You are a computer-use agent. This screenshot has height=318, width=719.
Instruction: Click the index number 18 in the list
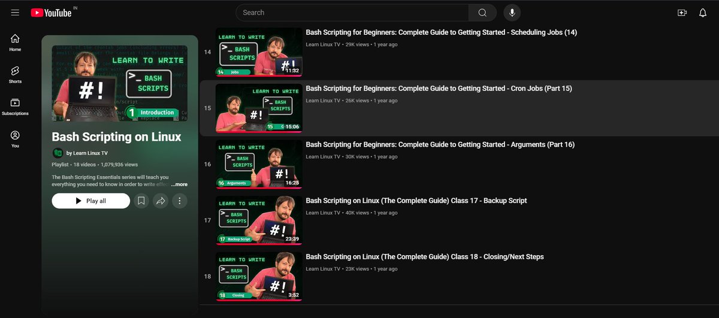tap(207, 277)
